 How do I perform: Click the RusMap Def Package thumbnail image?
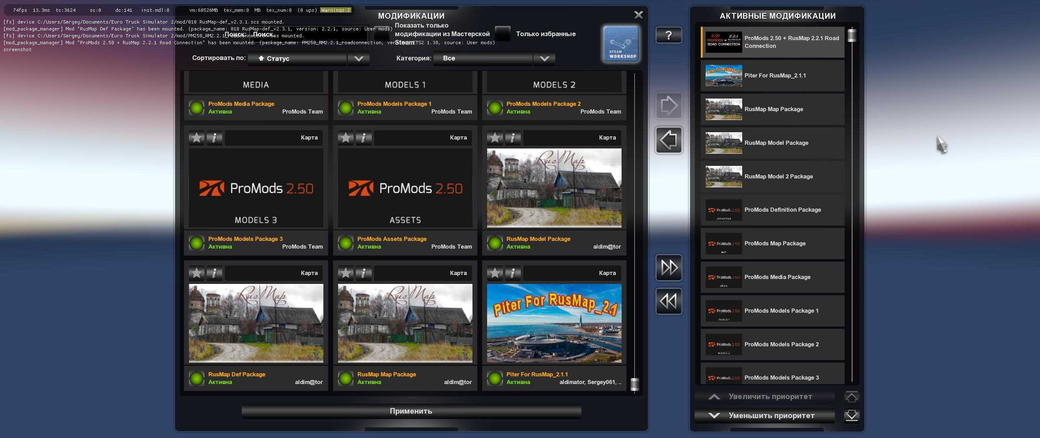point(256,323)
